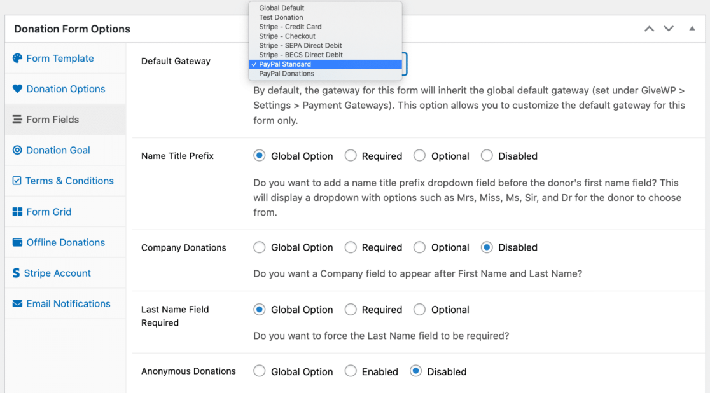Select Global Option for Company Donations
This screenshot has width=710, height=393.
point(260,247)
